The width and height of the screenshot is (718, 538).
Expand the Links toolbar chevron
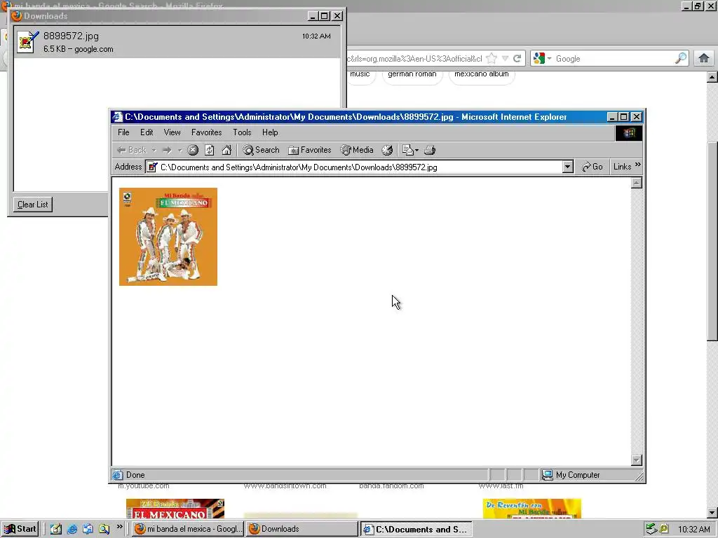pos(638,165)
